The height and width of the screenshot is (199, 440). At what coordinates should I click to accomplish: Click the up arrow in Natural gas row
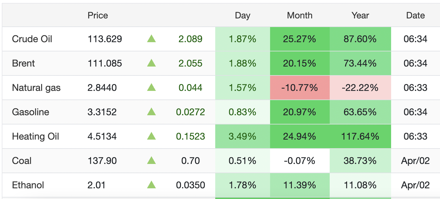click(x=151, y=87)
